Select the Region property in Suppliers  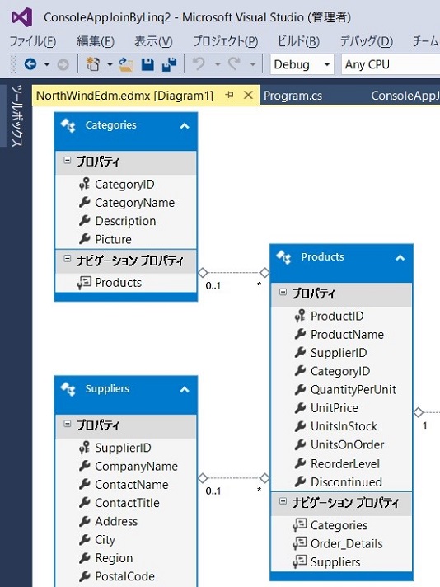click(114, 558)
